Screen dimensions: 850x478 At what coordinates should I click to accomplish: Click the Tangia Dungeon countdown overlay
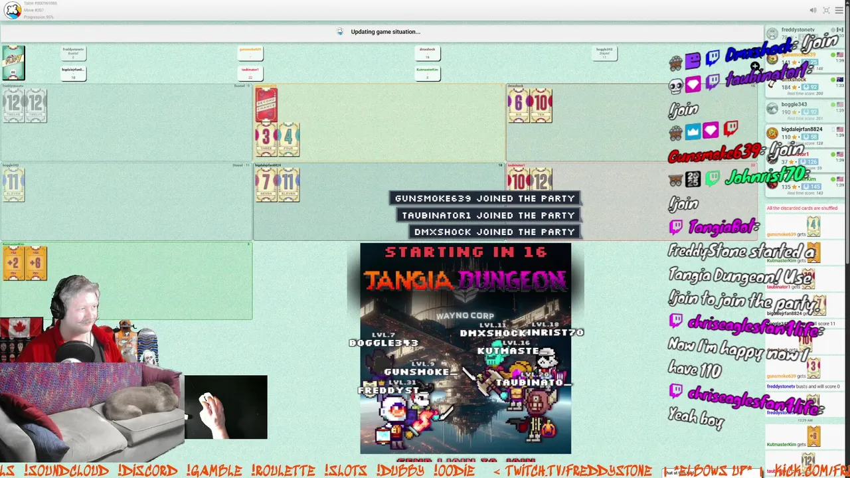(x=466, y=349)
